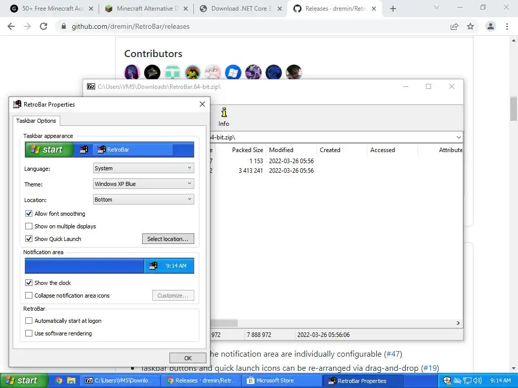Click the lock icon in address bar

coord(64,26)
